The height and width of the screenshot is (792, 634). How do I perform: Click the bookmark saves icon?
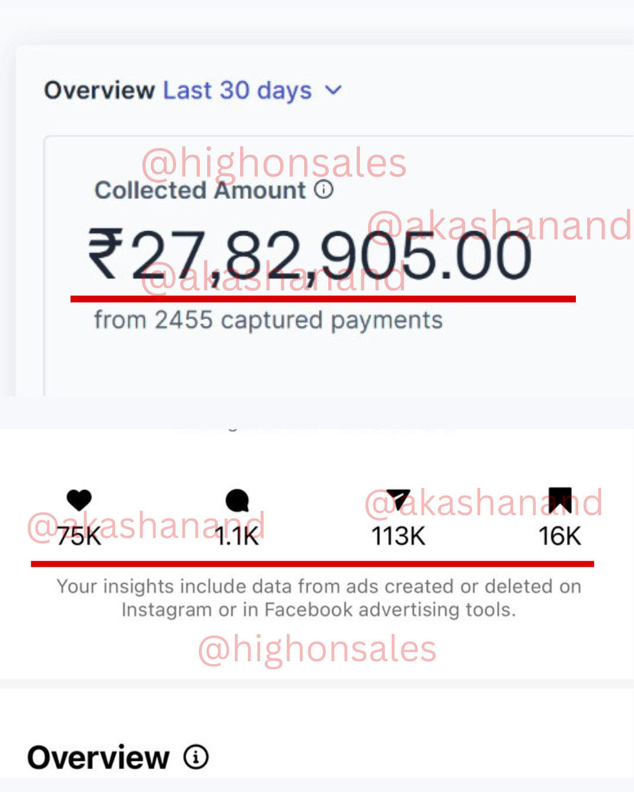[559, 499]
